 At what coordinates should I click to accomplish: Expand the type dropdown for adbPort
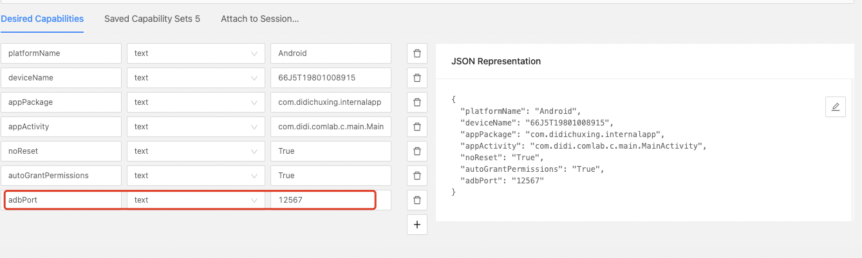pos(195,200)
